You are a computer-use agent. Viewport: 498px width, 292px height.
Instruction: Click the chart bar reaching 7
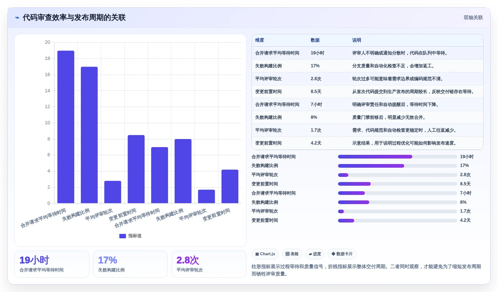[160, 175]
